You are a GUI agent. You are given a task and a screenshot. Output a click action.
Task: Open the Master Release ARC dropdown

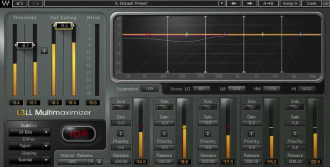pos(76,162)
